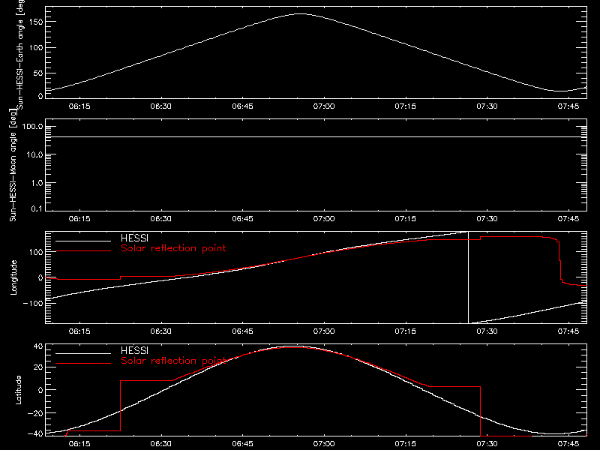
Task: Pick white HESSI legend line in Latitude plot
Action: (x=83, y=353)
